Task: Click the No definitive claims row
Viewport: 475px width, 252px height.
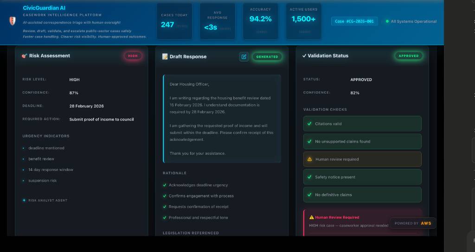Action: coord(362,195)
